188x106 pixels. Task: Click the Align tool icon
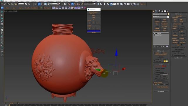(x=101, y=4)
